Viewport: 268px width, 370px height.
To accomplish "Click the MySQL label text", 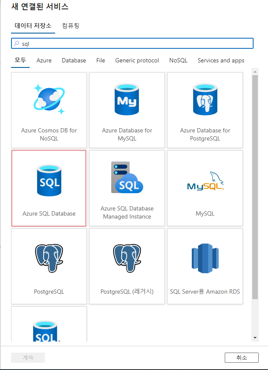I will pyautogui.click(x=205, y=213).
